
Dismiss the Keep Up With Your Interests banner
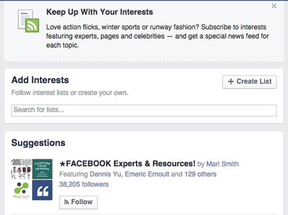pyautogui.click(x=274, y=6)
